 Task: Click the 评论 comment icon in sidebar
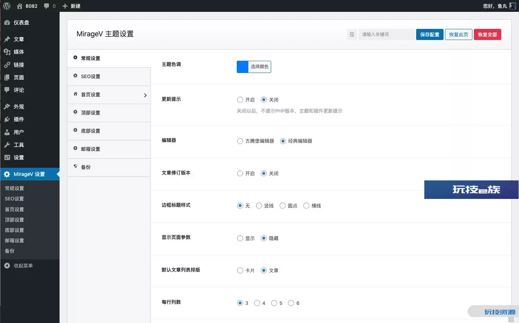click(7, 90)
